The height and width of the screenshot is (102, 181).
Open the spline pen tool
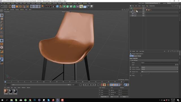tap(61, 7)
